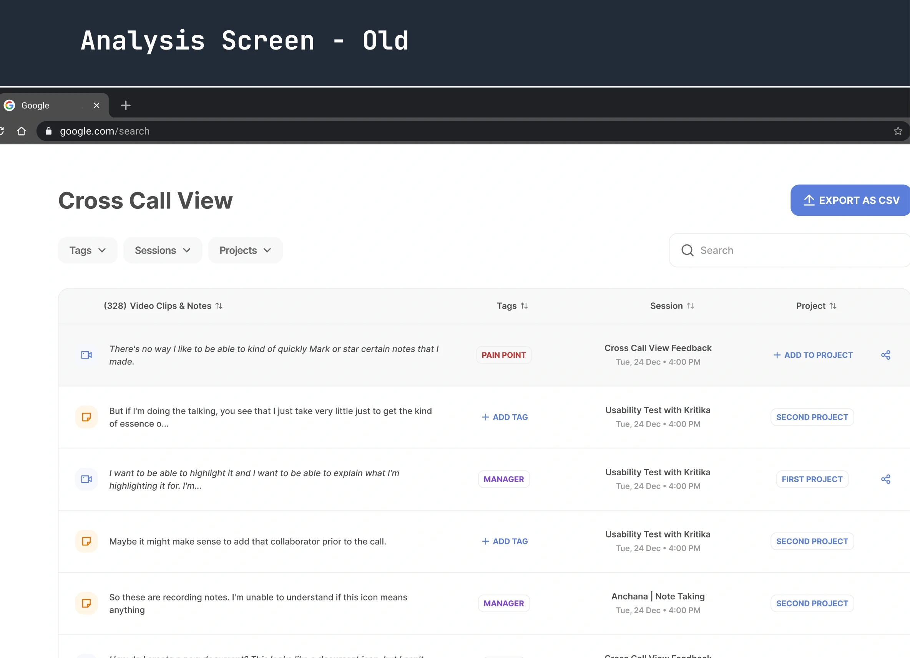910x658 pixels.
Task: Expand the Sessions dropdown filter
Action: pos(163,250)
